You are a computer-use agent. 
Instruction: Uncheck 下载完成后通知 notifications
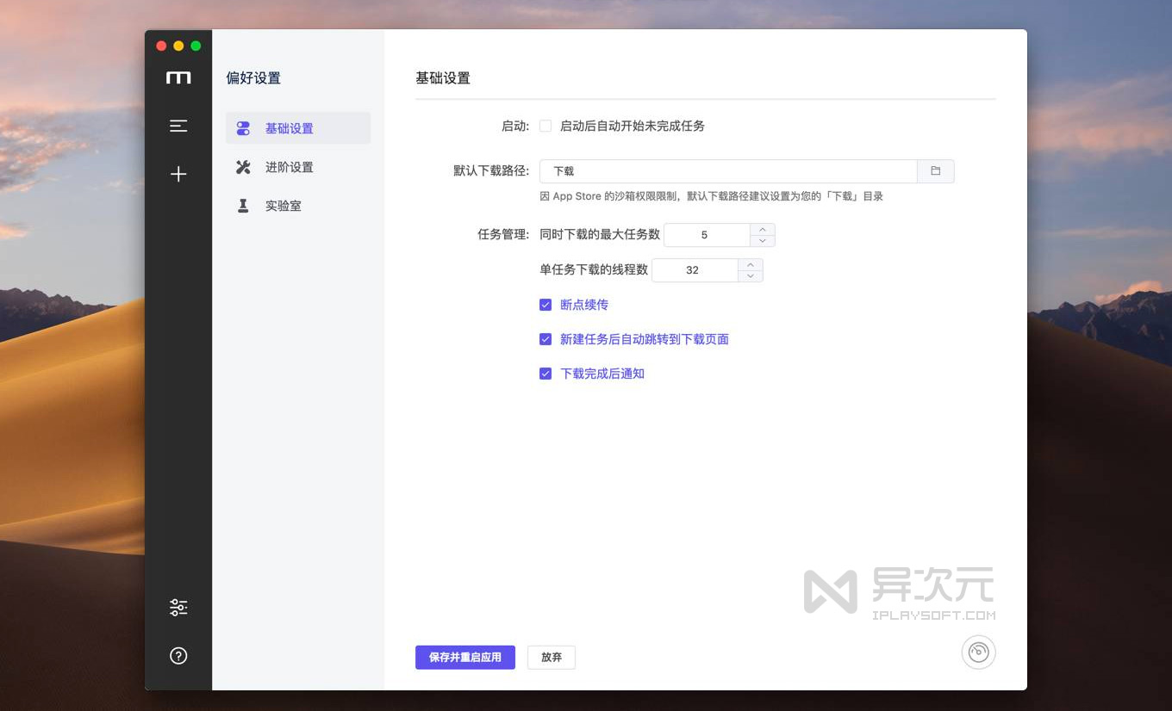[x=545, y=374]
